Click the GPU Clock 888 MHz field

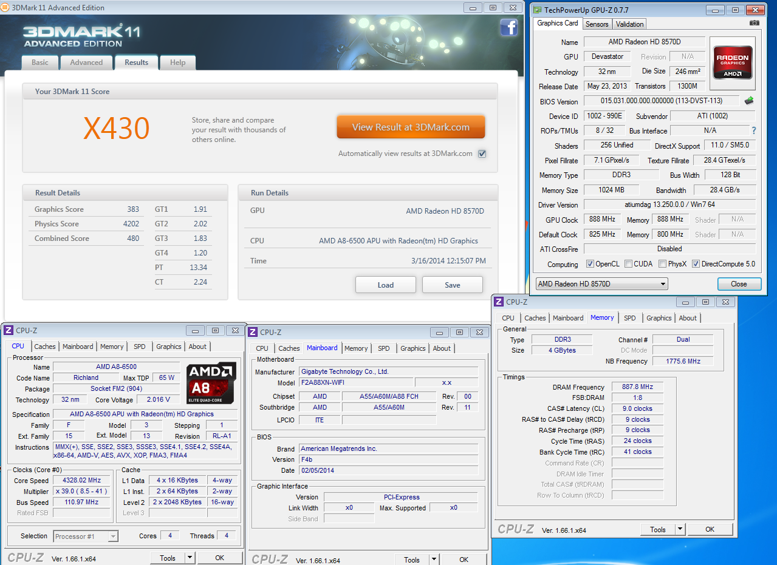(601, 219)
